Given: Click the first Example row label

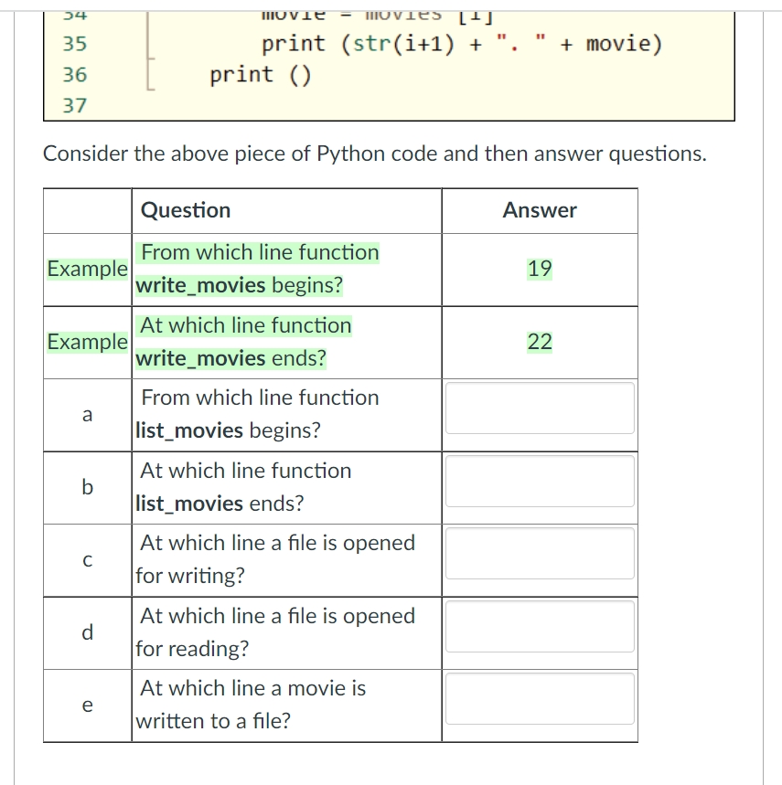Looking at the screenshot, I should pyautogui.click(x=87, y=269).
